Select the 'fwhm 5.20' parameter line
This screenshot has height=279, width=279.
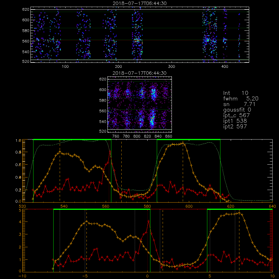click(x=241, y=98)
